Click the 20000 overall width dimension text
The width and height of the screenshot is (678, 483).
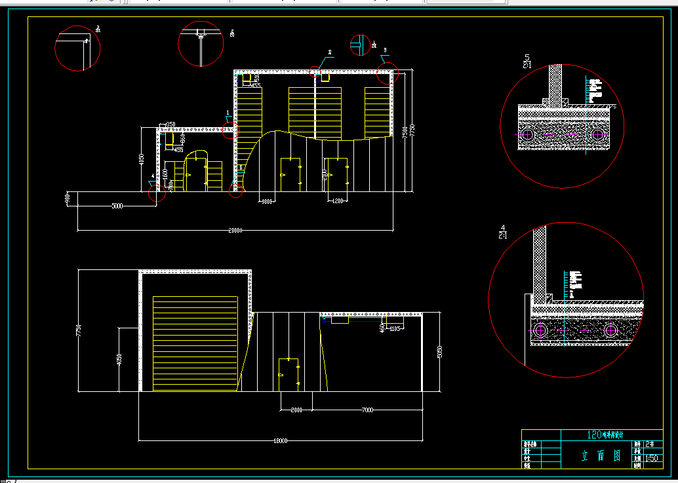pyautogui.click(x=235, y=230)
